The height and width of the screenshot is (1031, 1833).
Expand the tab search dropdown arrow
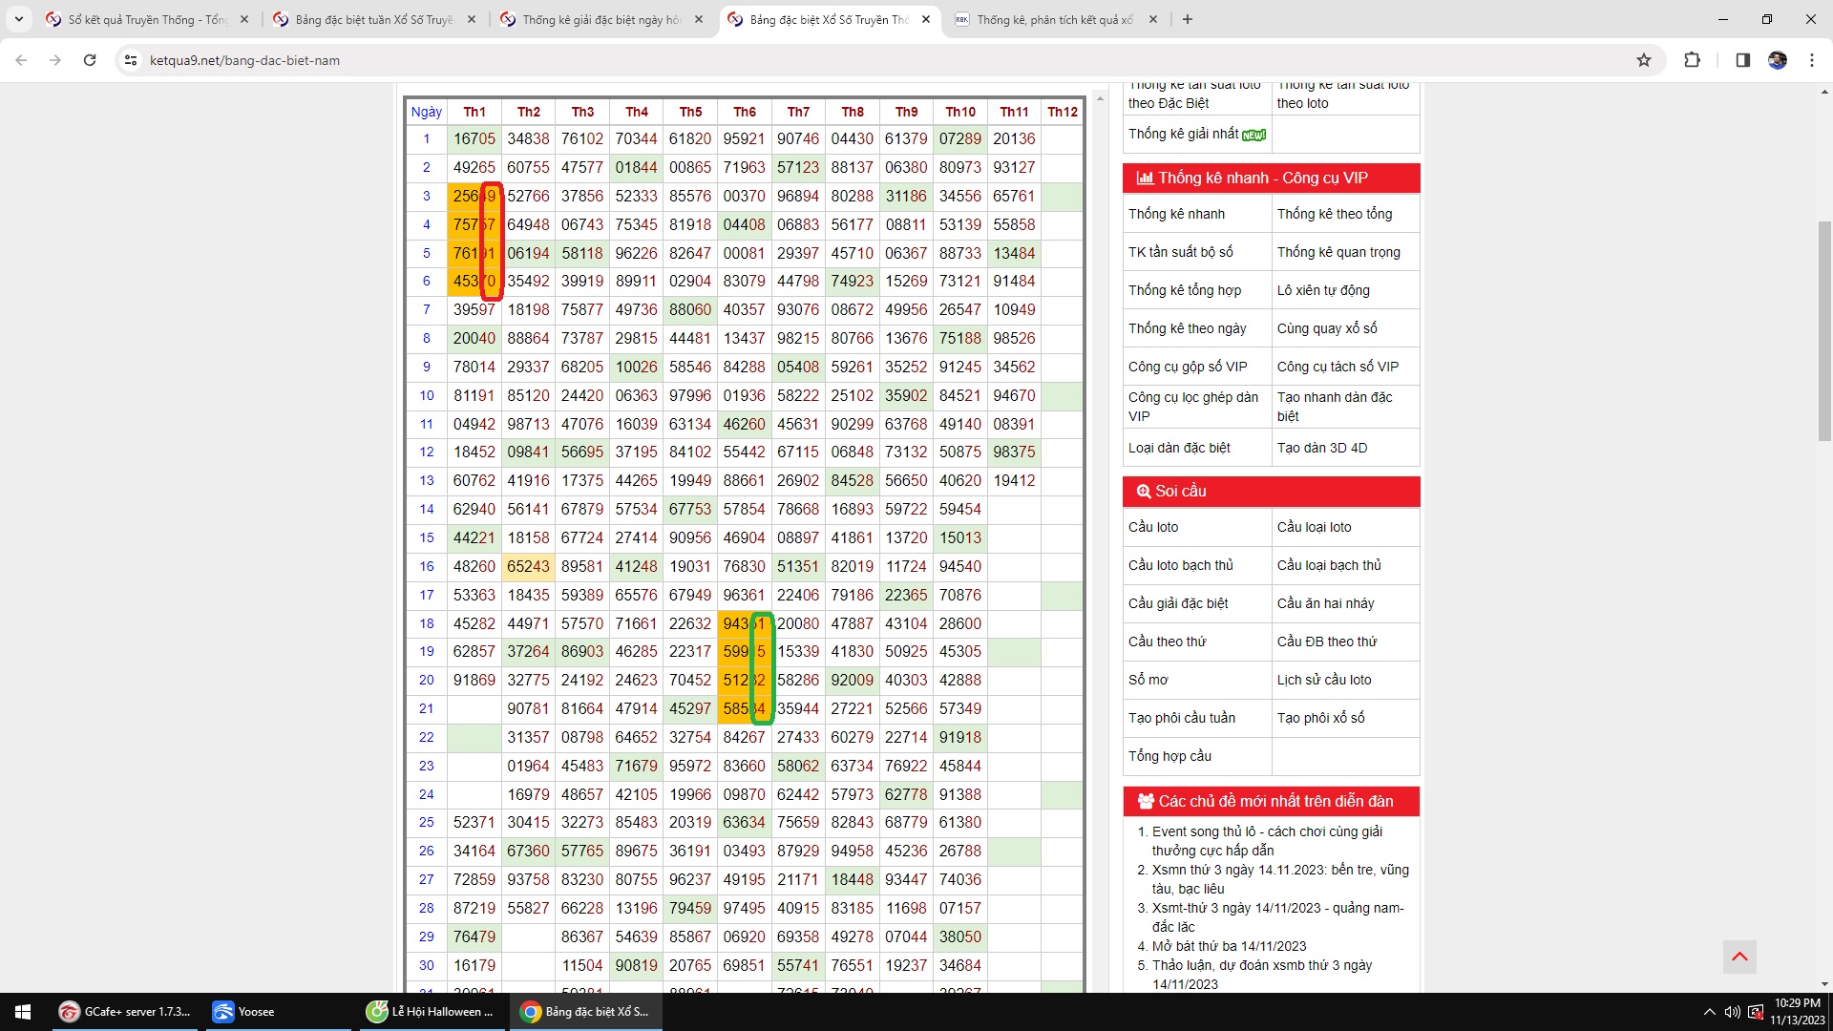[18, 19]
